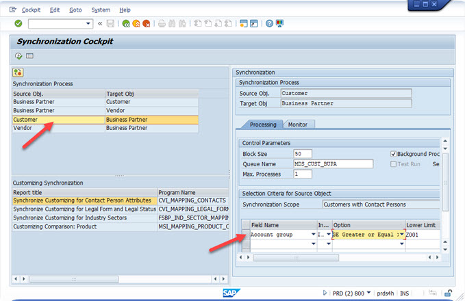The height and width of the screenshot is (301, 465).
Task: Click the orange Exit icon
Action: click(136, 23)
